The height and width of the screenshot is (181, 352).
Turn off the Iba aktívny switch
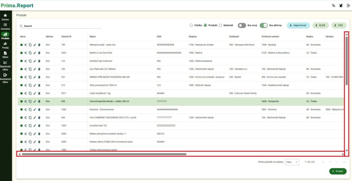point(264,25)
